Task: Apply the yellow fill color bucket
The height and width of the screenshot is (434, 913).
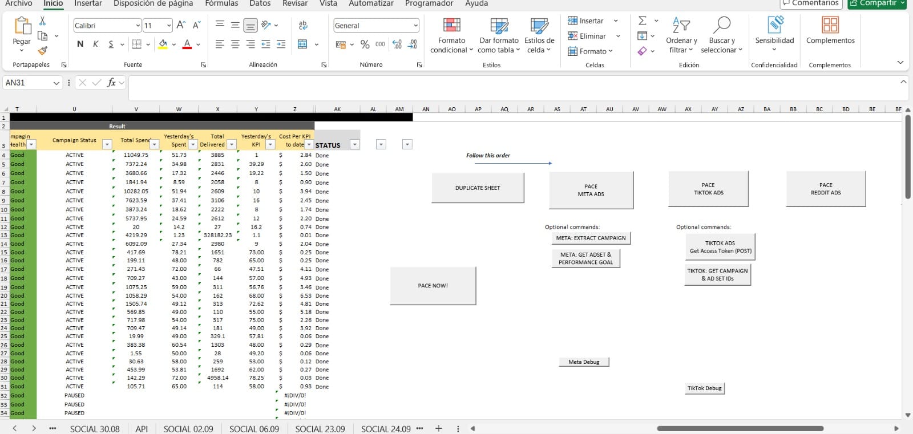Action: tap(163, 44)
